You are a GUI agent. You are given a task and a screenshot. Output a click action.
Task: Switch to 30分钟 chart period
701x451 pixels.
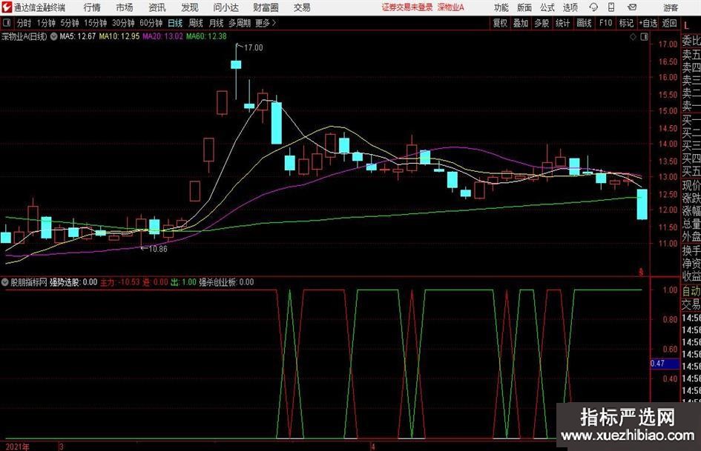click(x=123, y=23)
